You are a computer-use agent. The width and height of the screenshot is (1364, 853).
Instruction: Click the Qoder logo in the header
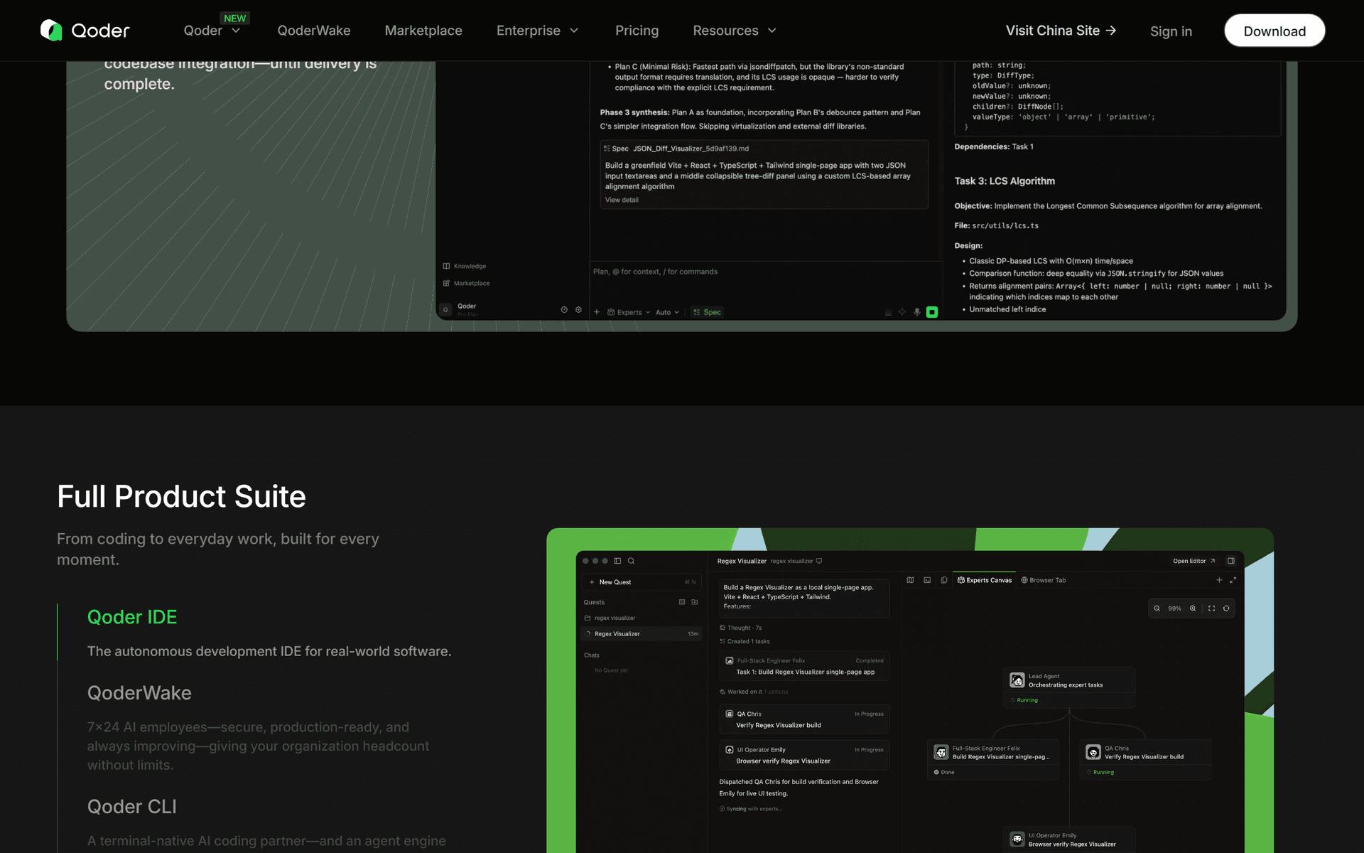pos(85,31)
